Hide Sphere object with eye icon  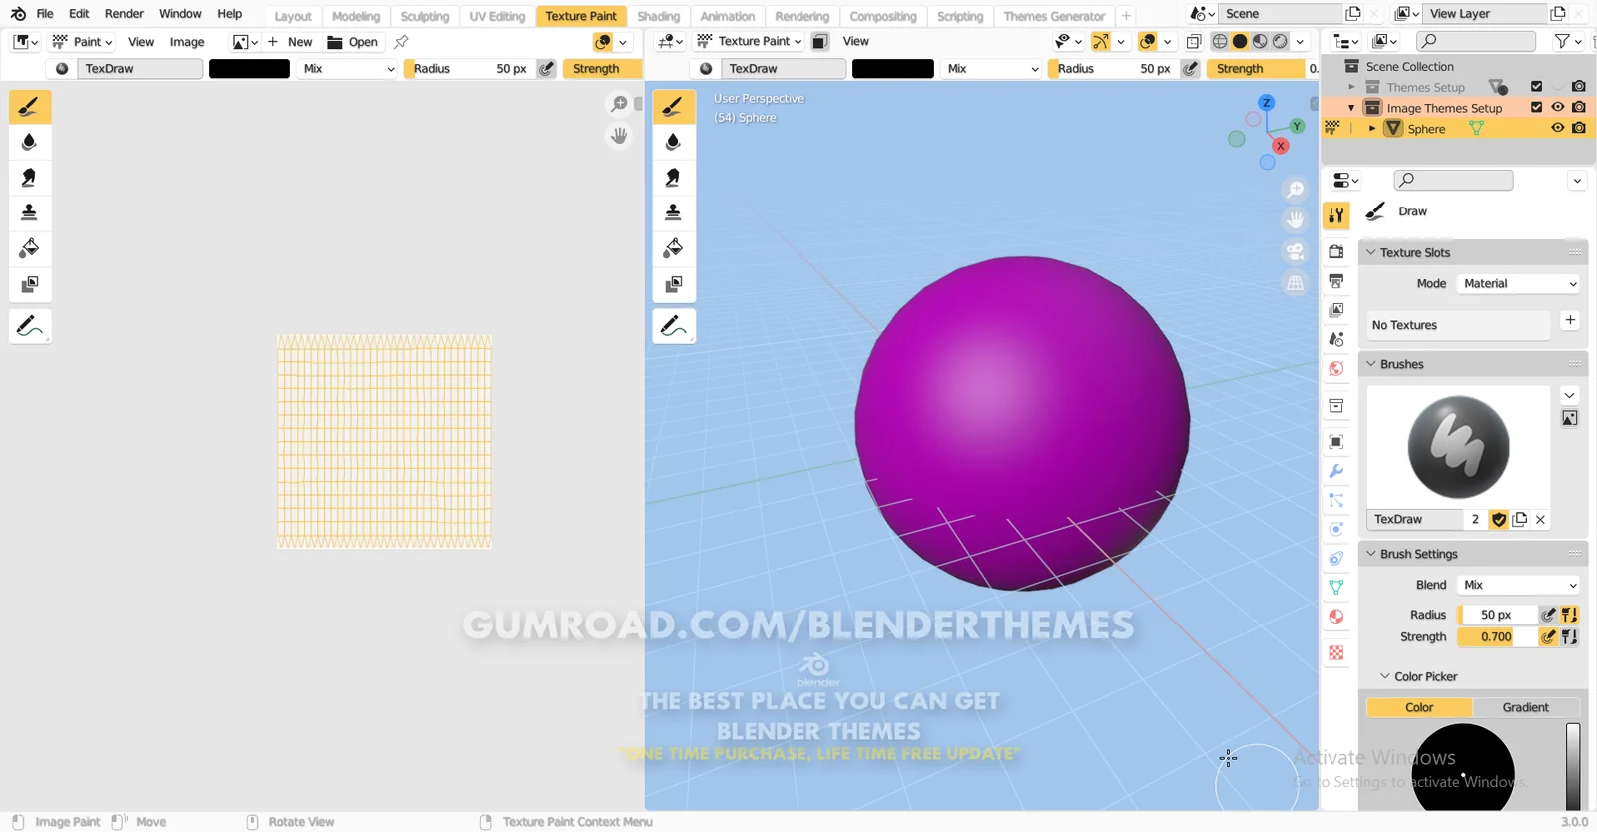coord(1557,128)
